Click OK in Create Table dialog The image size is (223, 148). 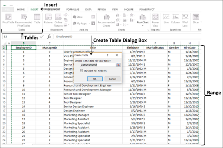(x=95, y=79)
